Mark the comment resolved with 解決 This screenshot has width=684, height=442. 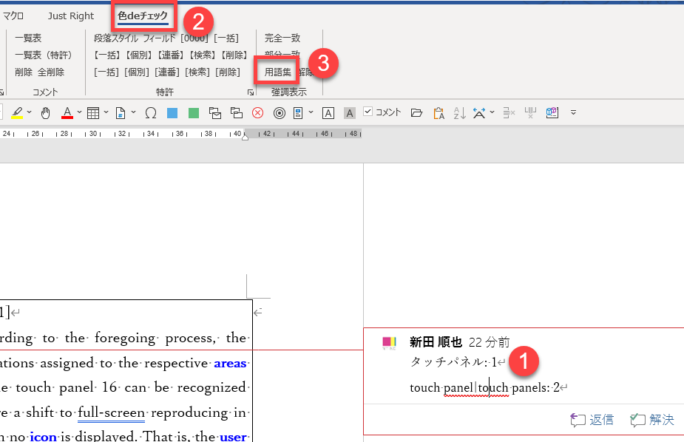651,420
